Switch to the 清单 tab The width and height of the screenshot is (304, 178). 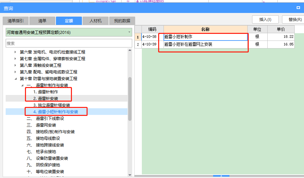click(x=42, y=21)
